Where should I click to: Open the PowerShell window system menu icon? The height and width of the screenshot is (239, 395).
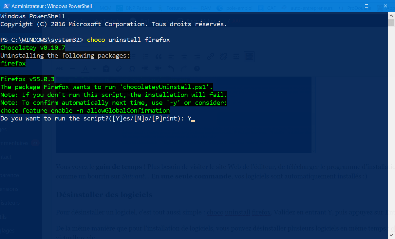[6, 6]
